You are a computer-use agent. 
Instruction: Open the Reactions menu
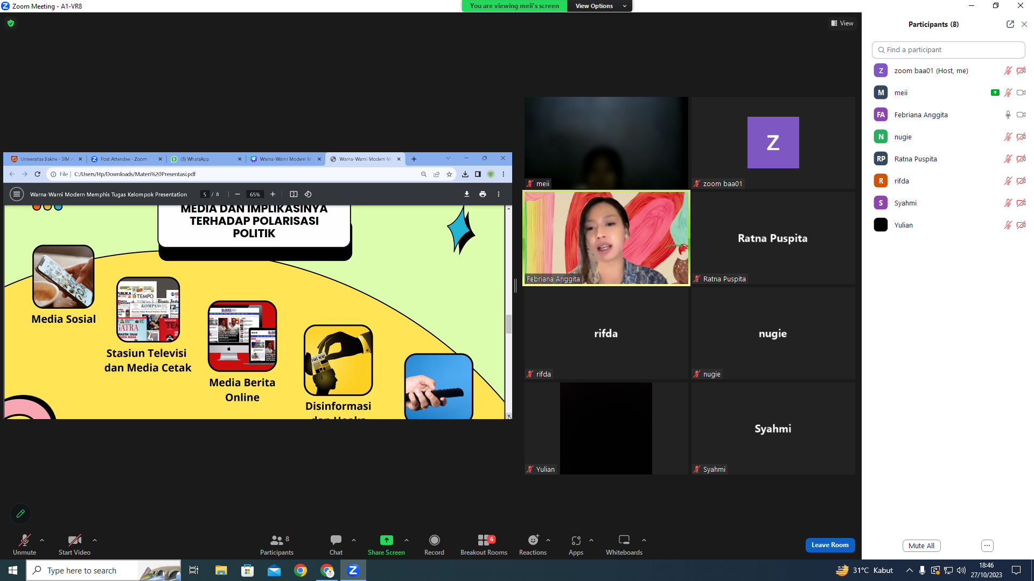(533, 544)
